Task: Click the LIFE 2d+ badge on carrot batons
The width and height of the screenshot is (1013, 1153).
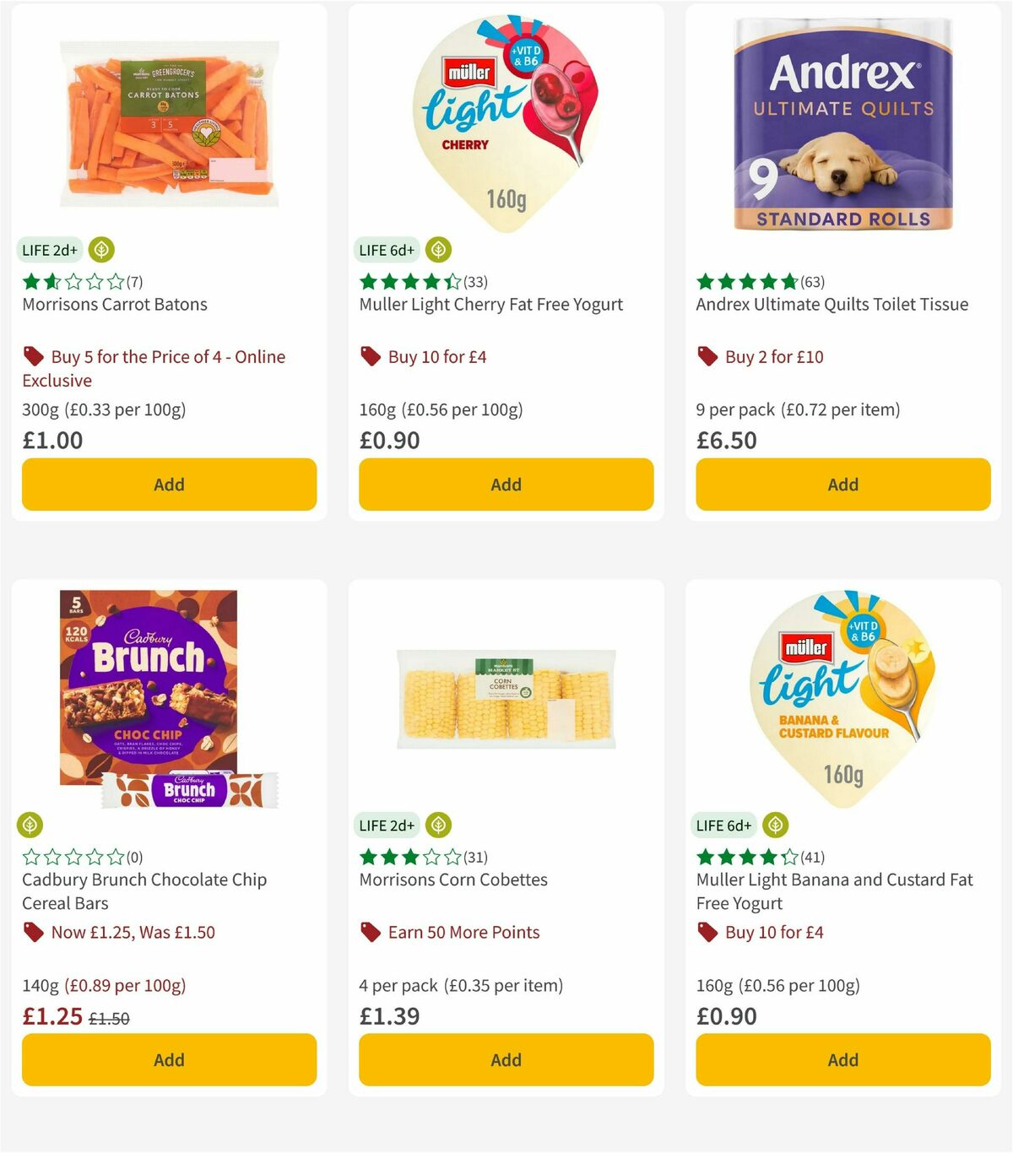Action: coord(48,250)
